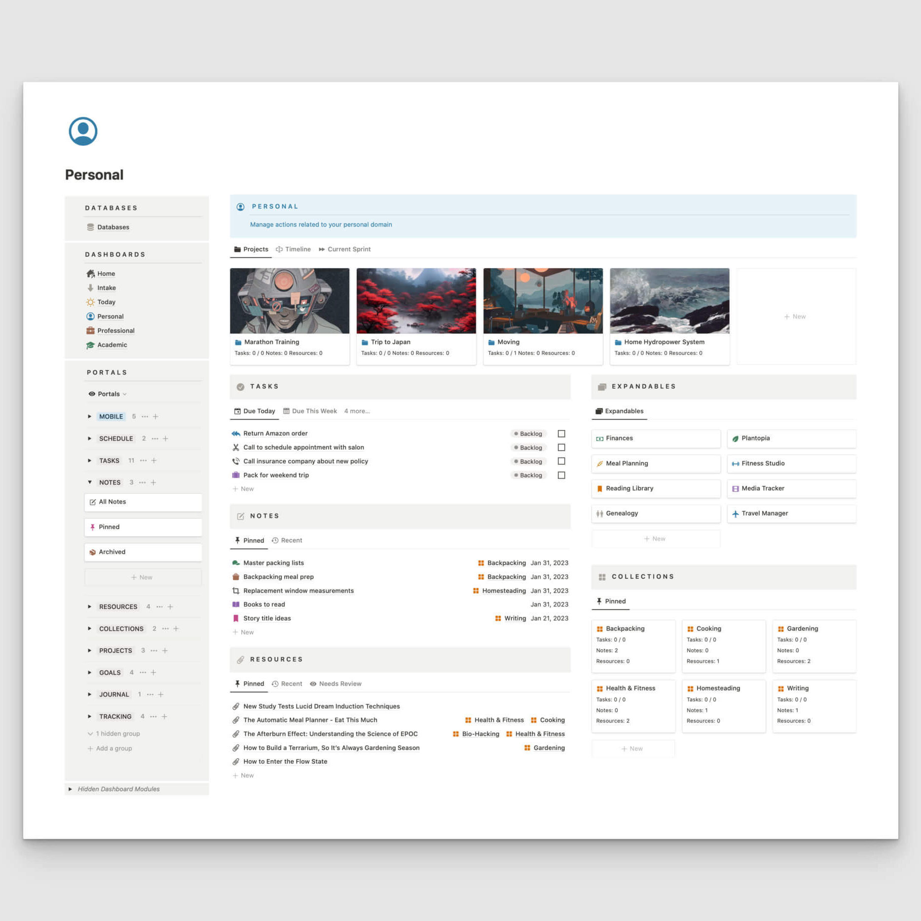Open the three-dot menu beside MOBILE group
The height and width of the screenshot is (921, 921).
tap(145, 417)
